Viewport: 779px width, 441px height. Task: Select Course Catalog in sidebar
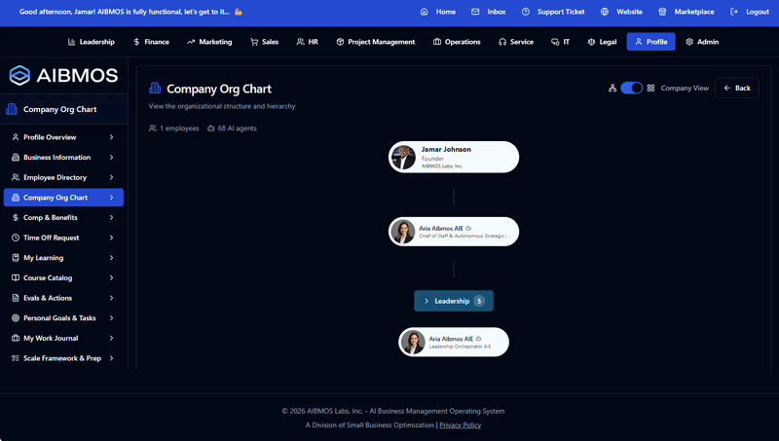coord(63,277)
